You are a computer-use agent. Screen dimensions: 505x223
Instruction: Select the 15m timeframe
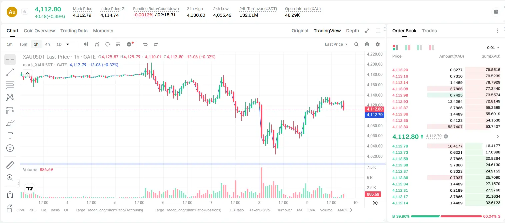tap(23, 44)
